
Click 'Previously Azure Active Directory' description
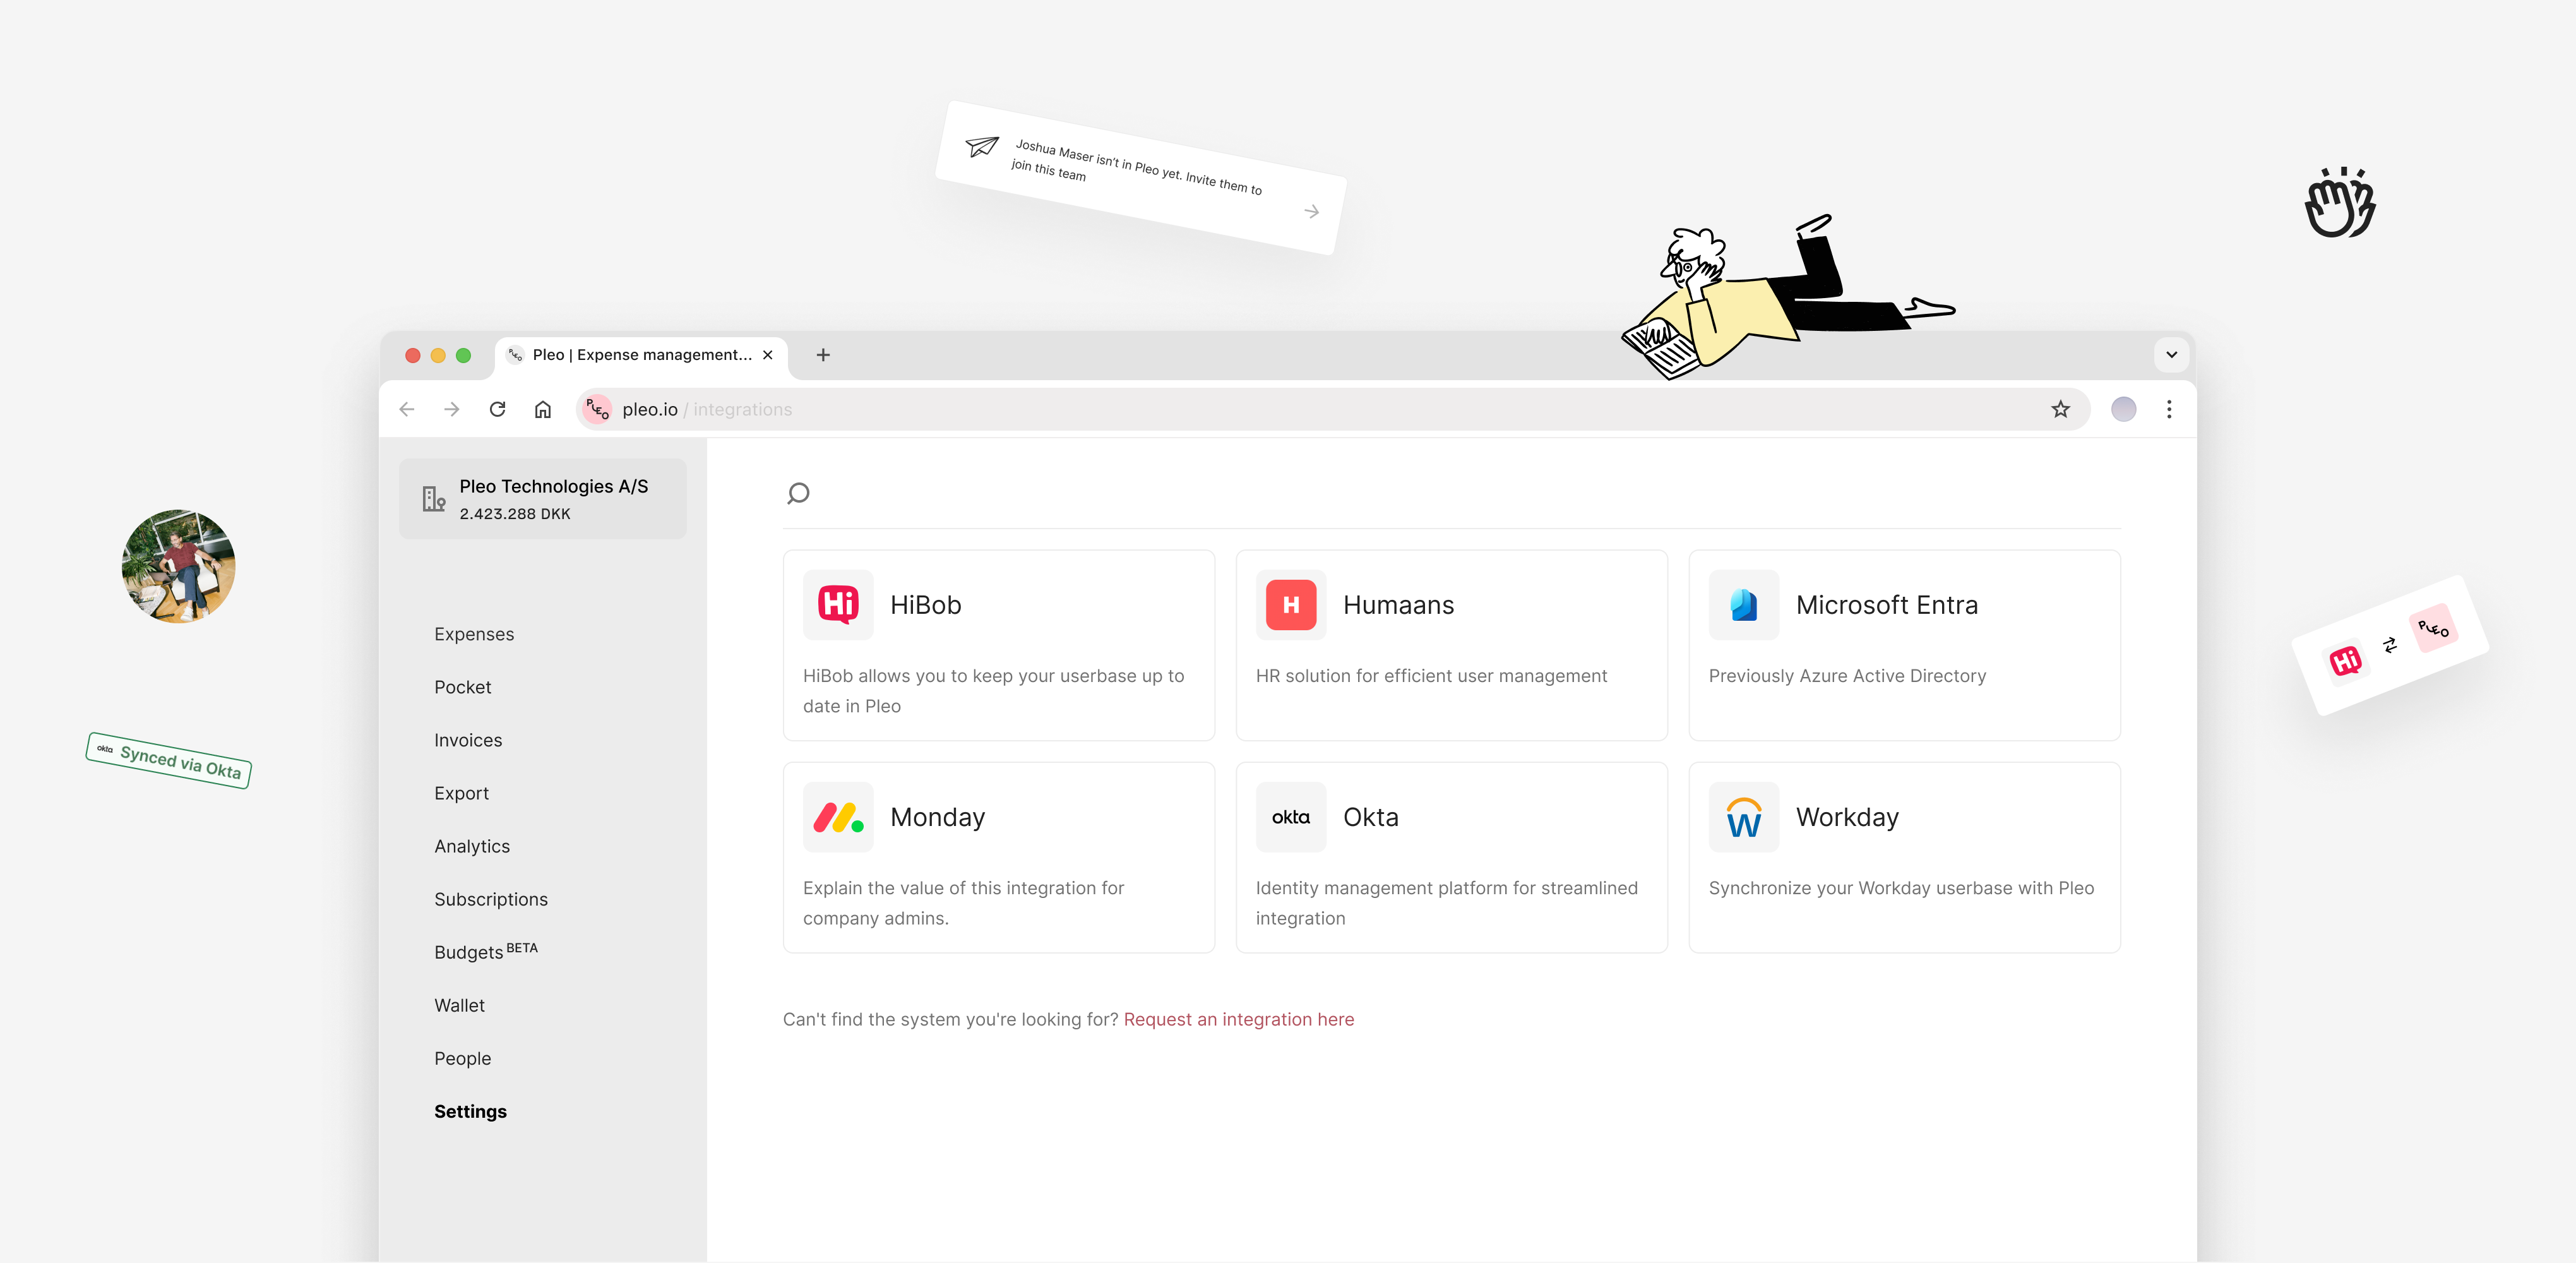tap(1847, 676)
